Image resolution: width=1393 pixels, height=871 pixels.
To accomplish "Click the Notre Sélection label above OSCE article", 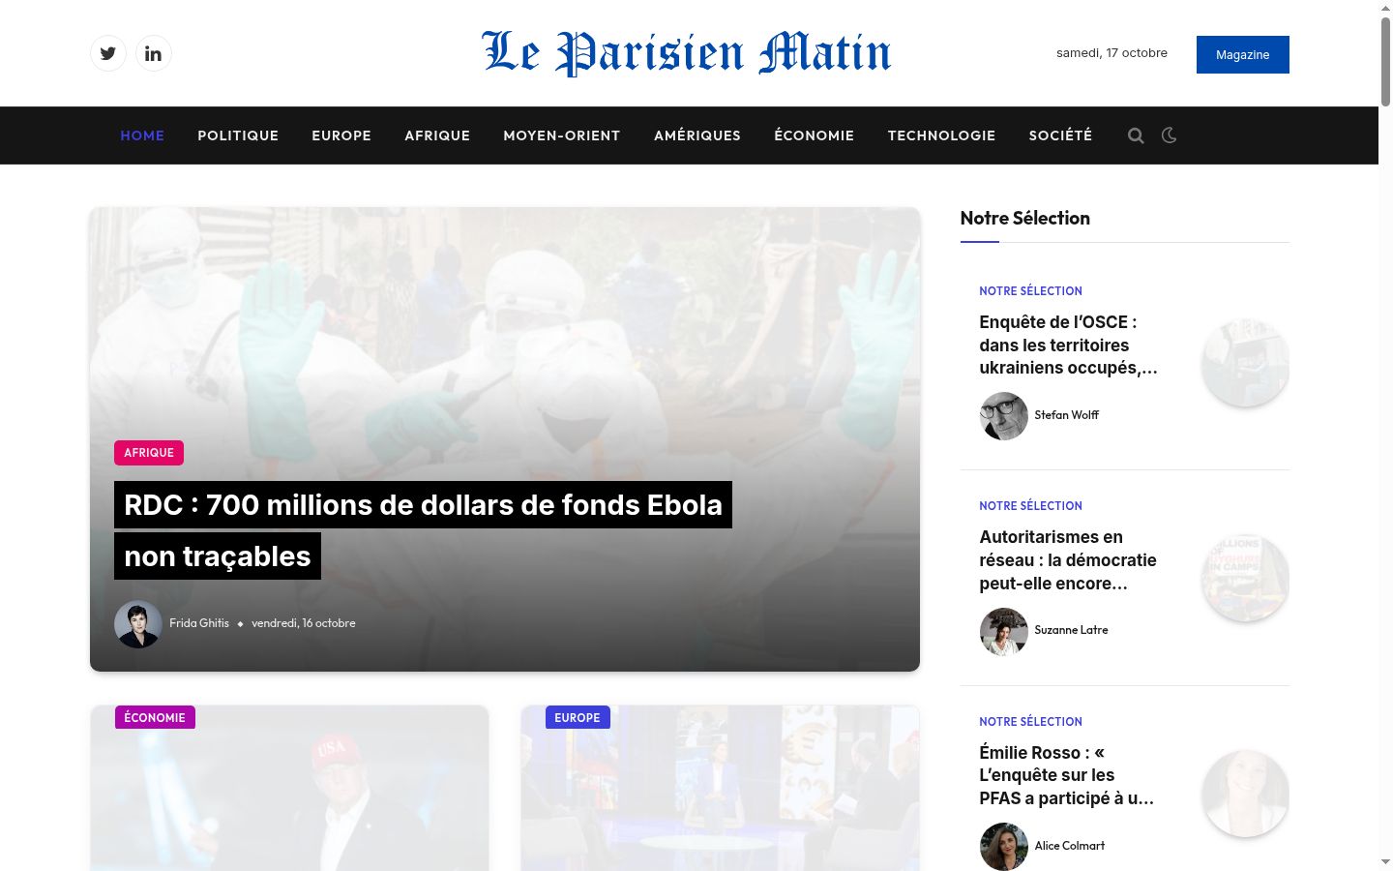I will (1030, 291).
